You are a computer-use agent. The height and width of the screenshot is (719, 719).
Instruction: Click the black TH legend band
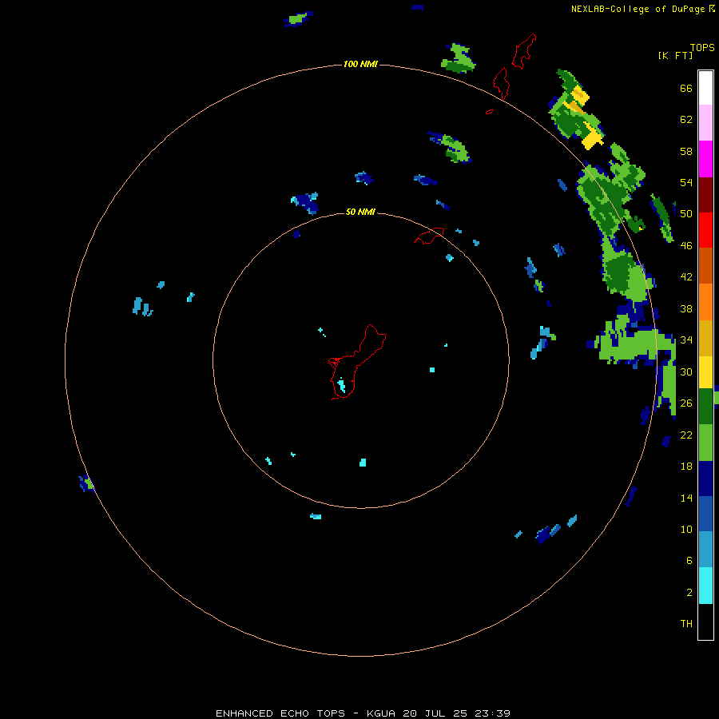pyautogui.click(x=705, y=622)
